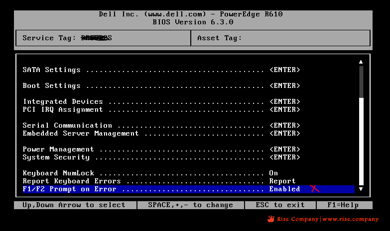Click the white vertical scrollbar thumb

[x=362, y=142]
